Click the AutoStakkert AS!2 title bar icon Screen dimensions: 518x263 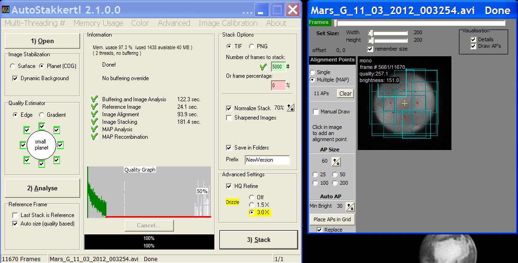tap(5, 9)
